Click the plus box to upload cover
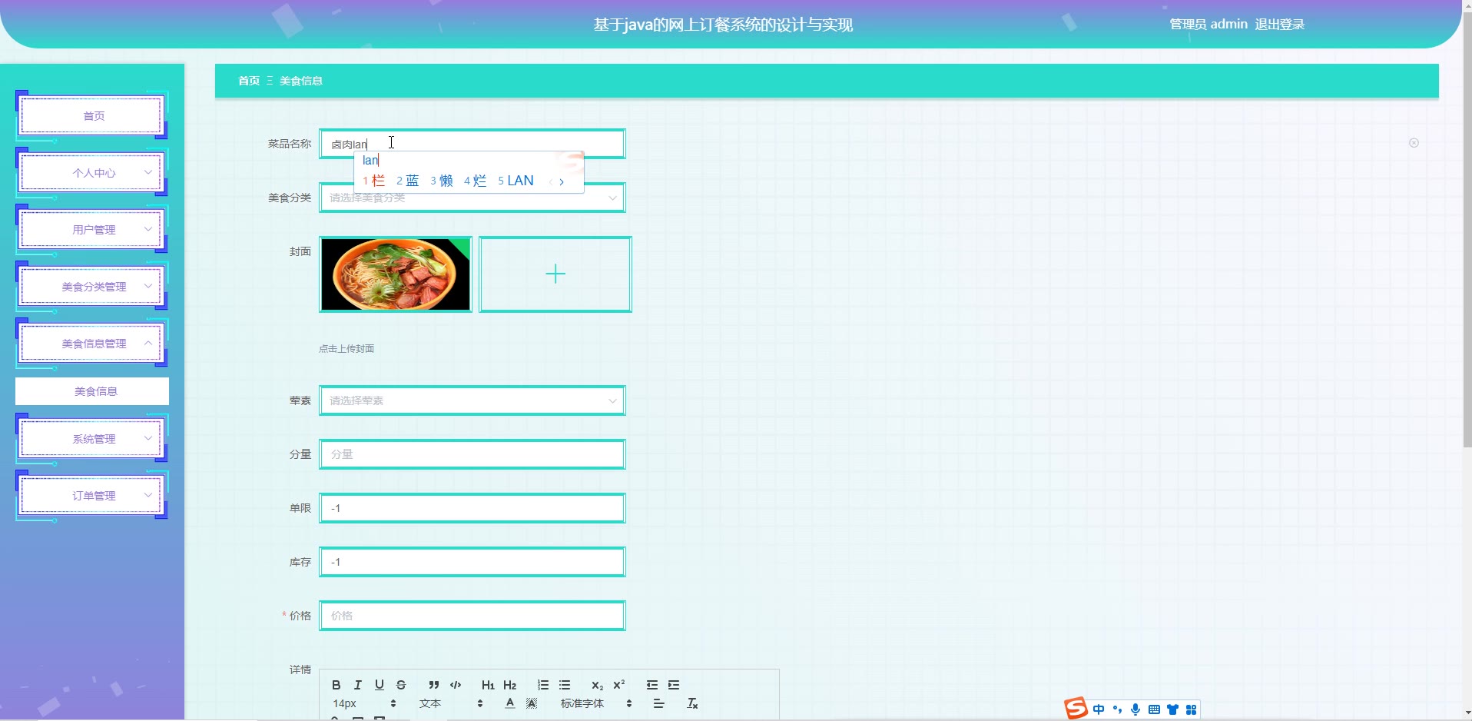1472x721 pixels. point(555,274)
